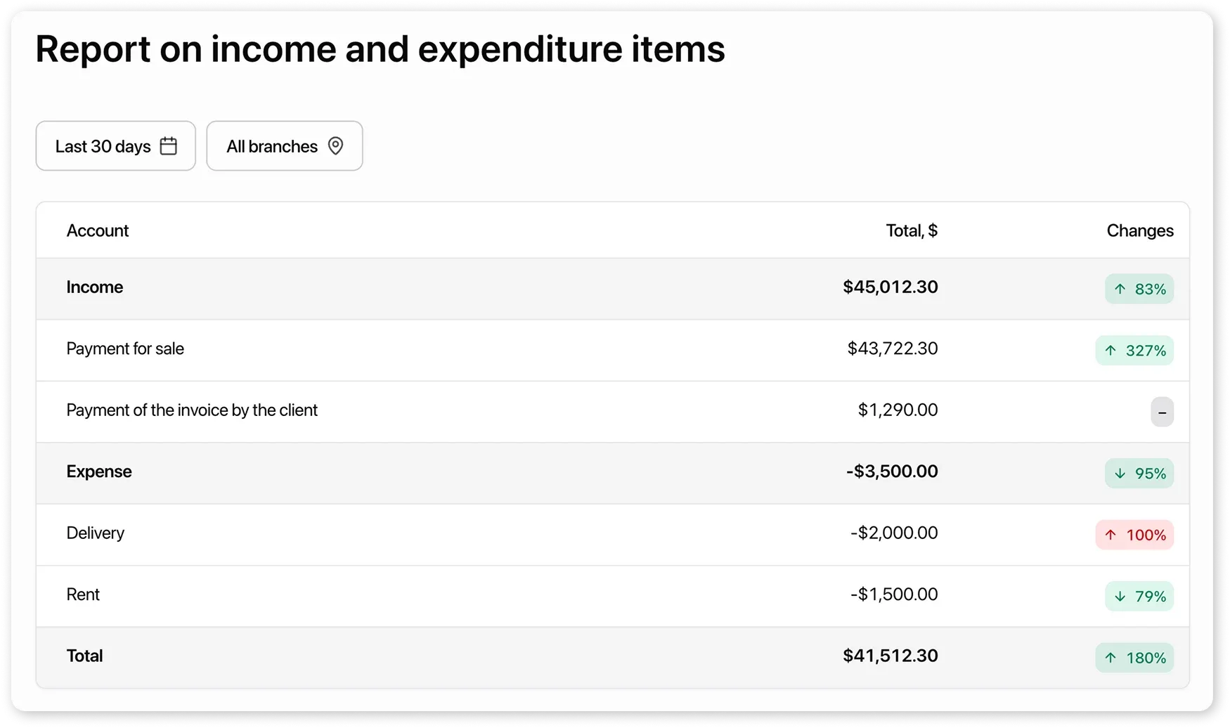The width and height of the screenshot is (1230, 728).
Task: Open the Last 30 days date filter
Action: pyautogui.click(x=115, y=146)
